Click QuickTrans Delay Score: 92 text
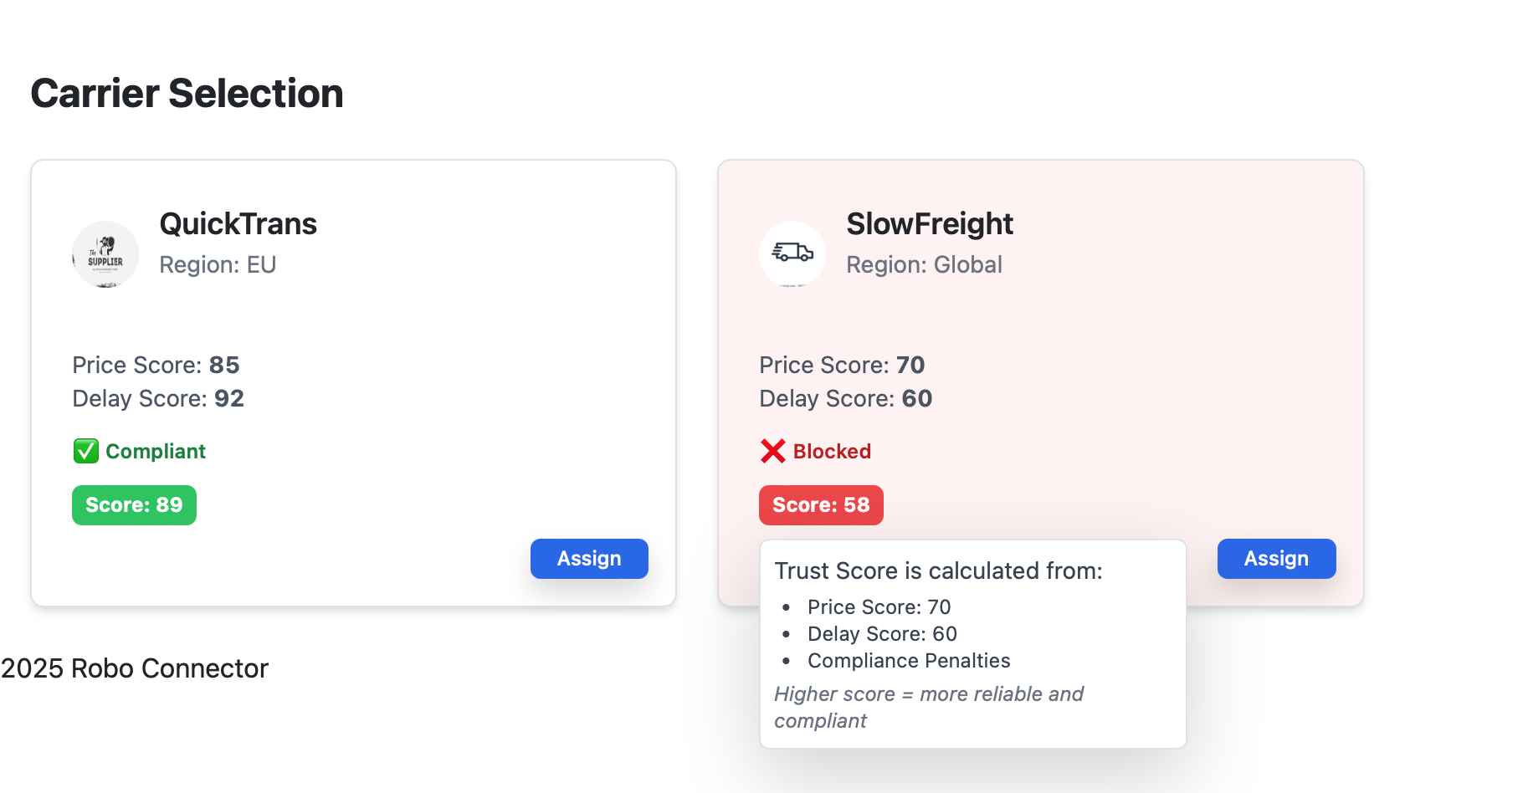The width and height of the screenshot is (1528, 793). coord(158,398)
